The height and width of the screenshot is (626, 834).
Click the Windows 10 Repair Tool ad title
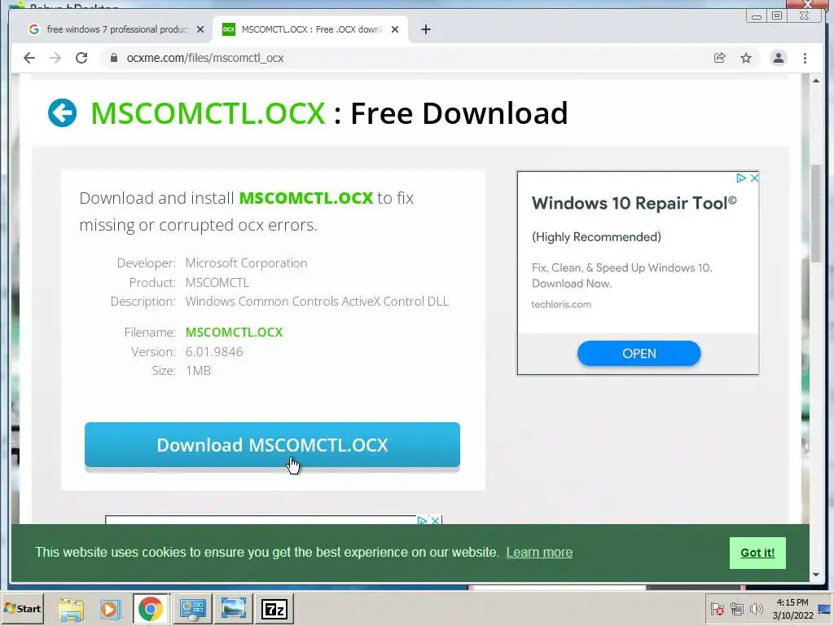(634, 203)
